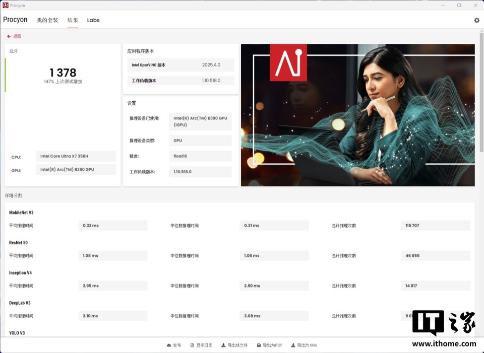
Task: Select the 结果 tab
Action: [73, 20]
